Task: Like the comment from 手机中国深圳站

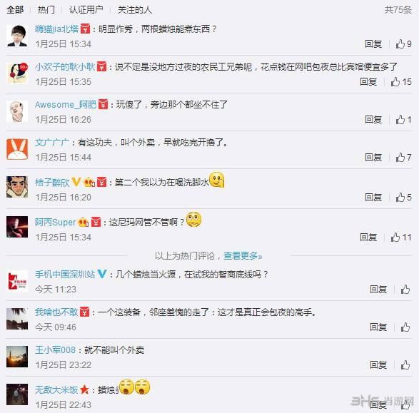Action: click(x=405, y=289)
